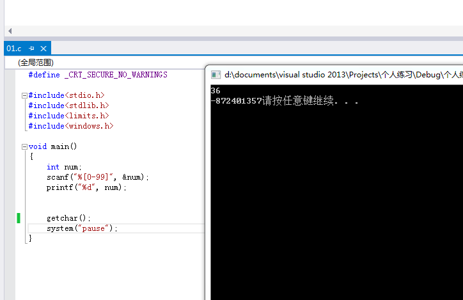Click the scanf("%[0-99]", &num); line

point(98,177)
